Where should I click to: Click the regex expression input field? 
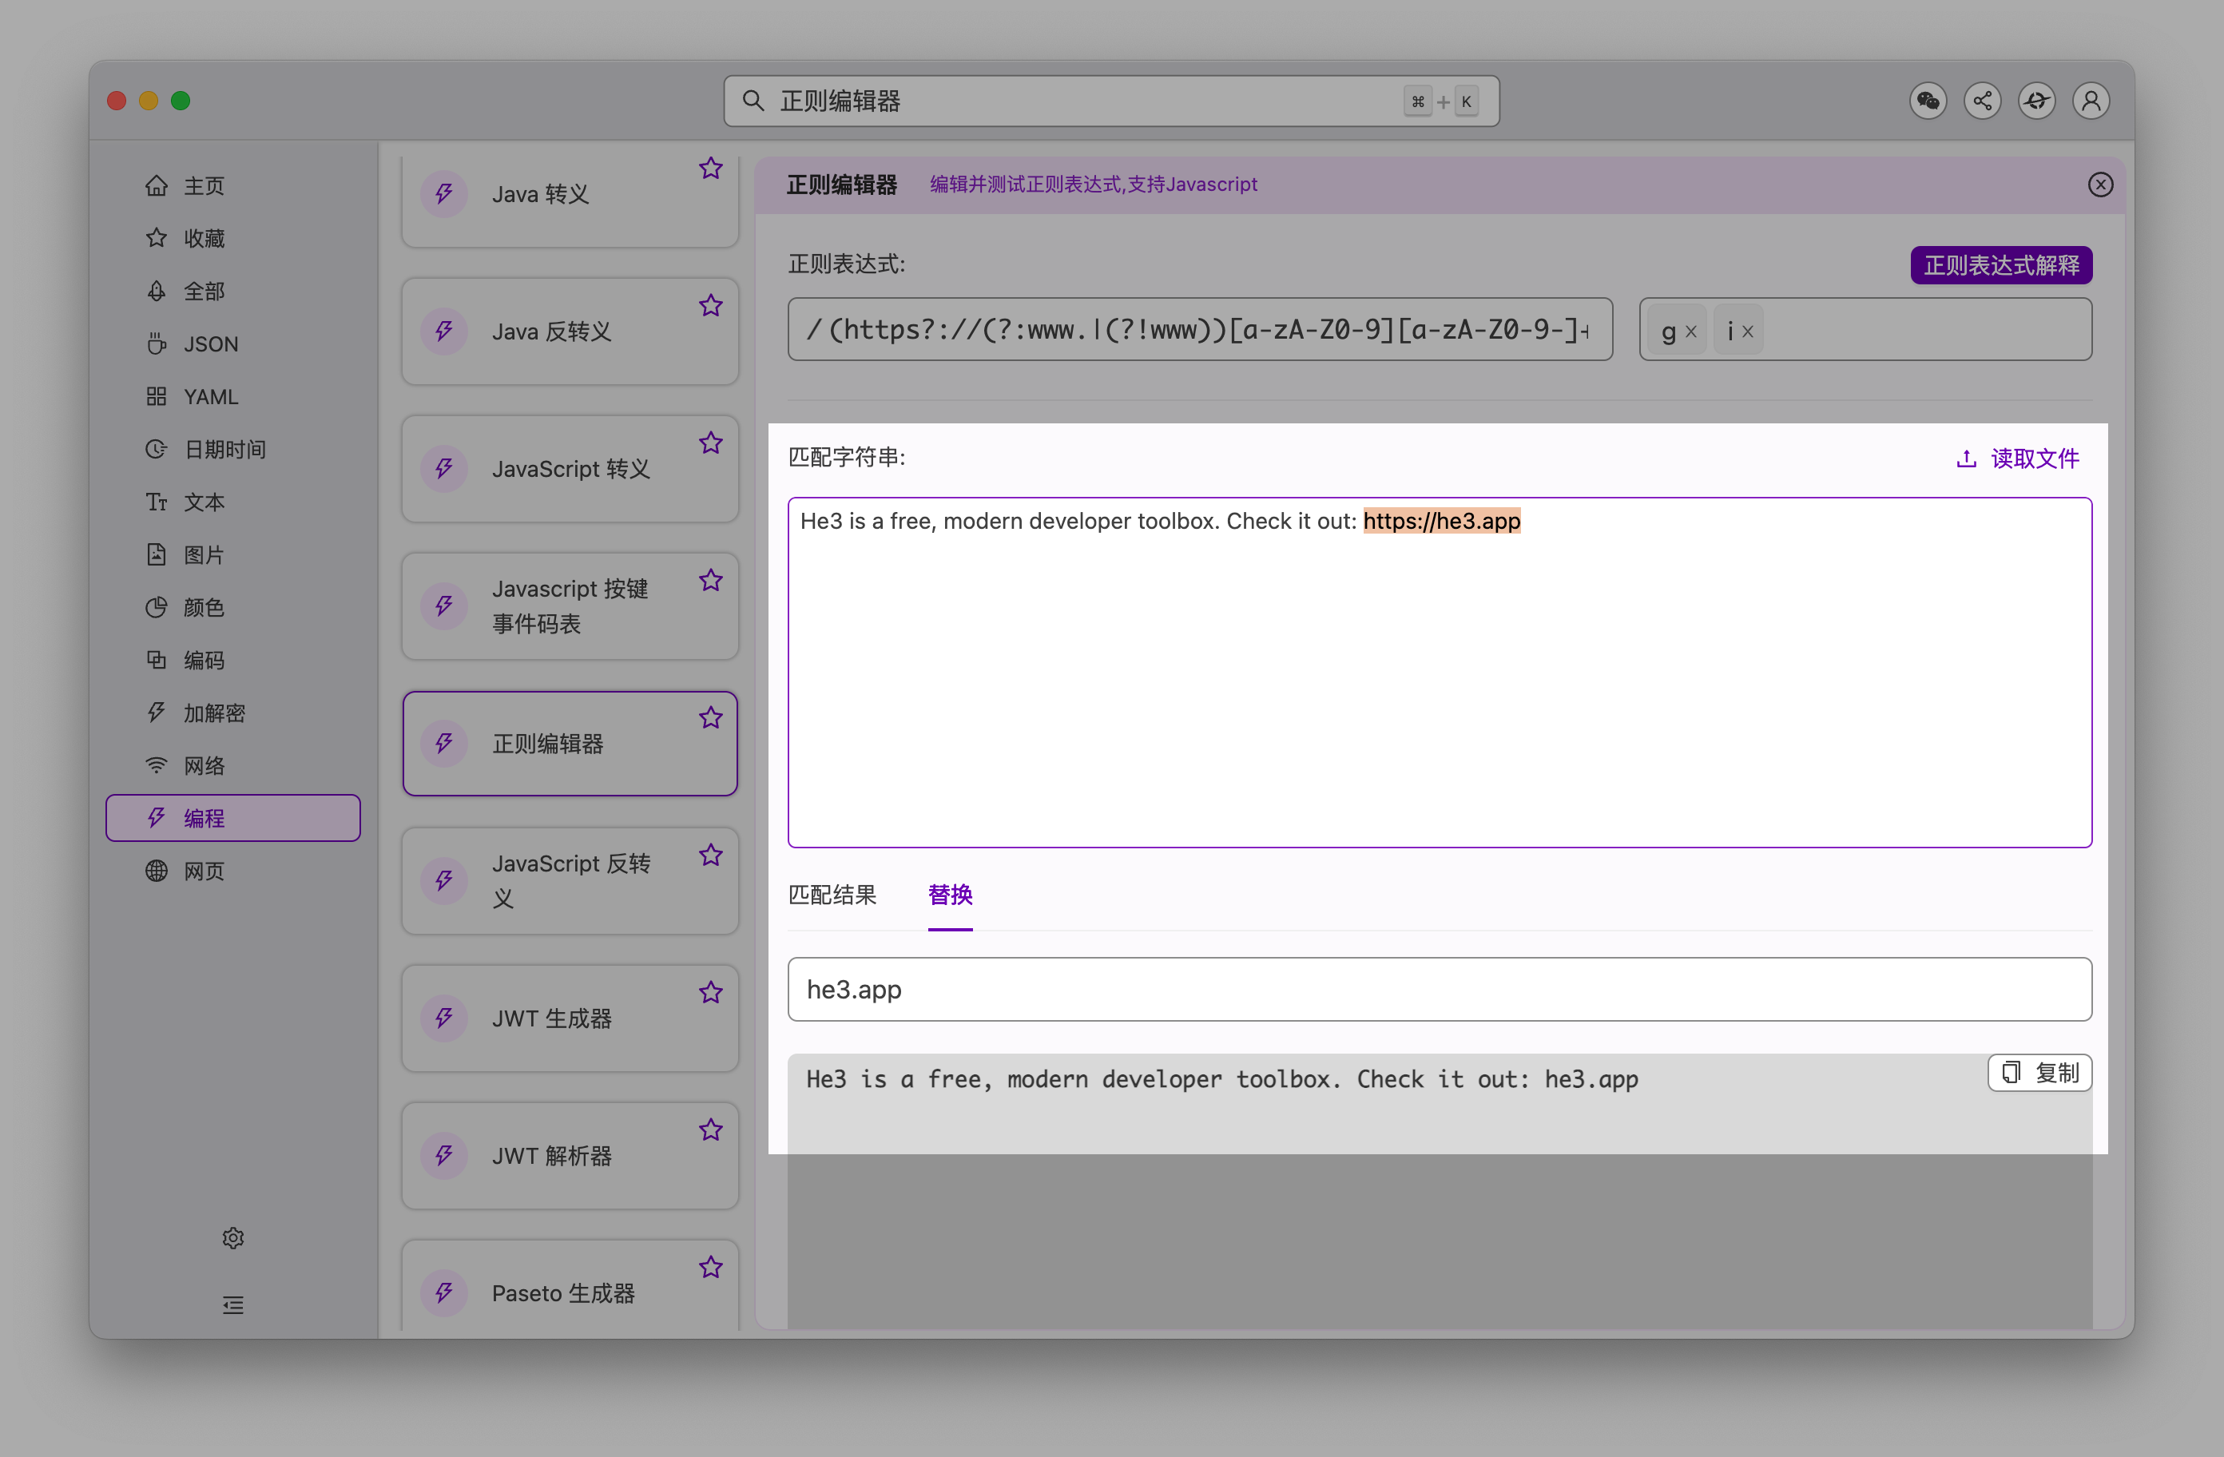pos(1200,330)
